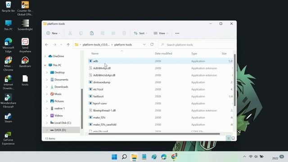The height and width of the screenshot is (162, 288).
Task: Expand the Desktop tree node
Action: [x=47, y=72]
